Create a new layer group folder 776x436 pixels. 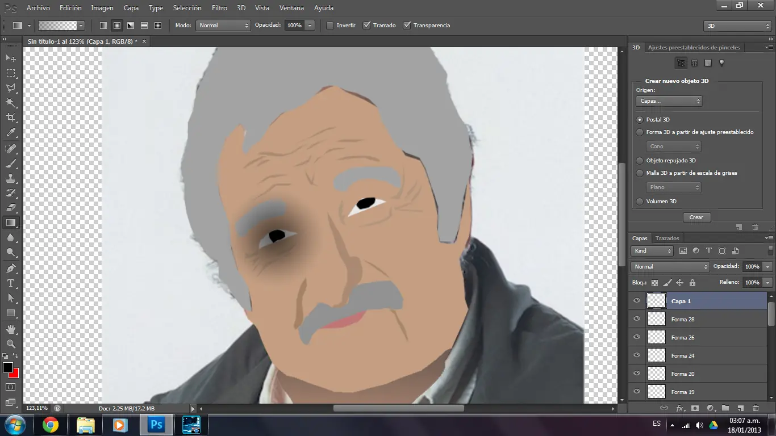coord(725,408)
